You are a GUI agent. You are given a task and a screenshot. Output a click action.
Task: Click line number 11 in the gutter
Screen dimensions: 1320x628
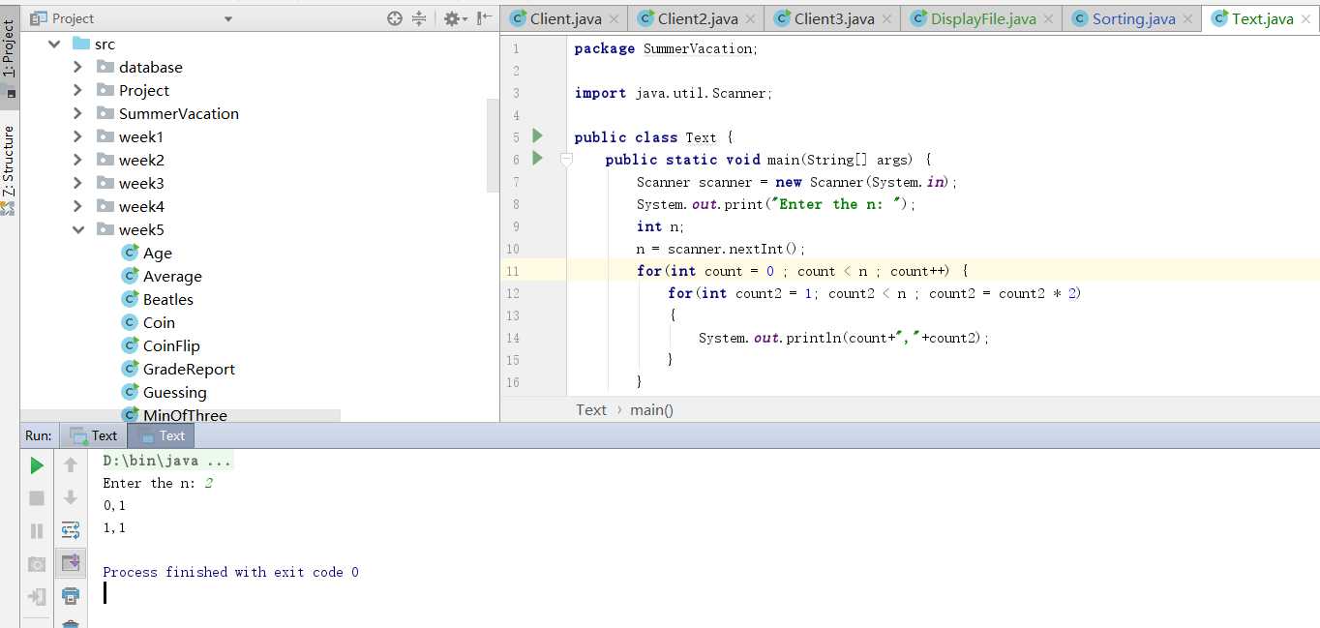click(512, 271)
